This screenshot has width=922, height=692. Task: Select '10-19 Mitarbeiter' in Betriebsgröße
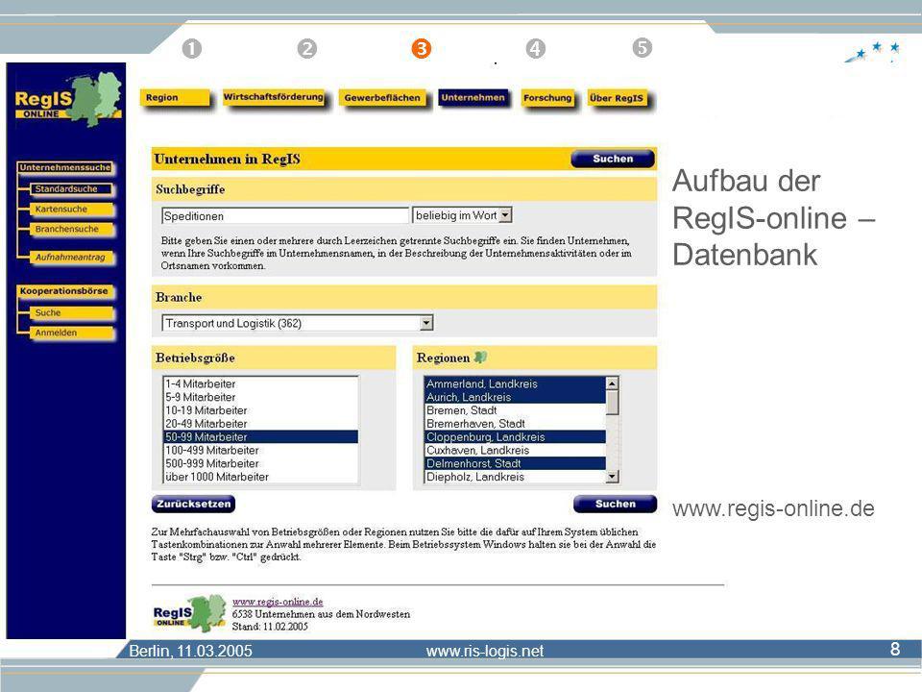click(260, 410)
